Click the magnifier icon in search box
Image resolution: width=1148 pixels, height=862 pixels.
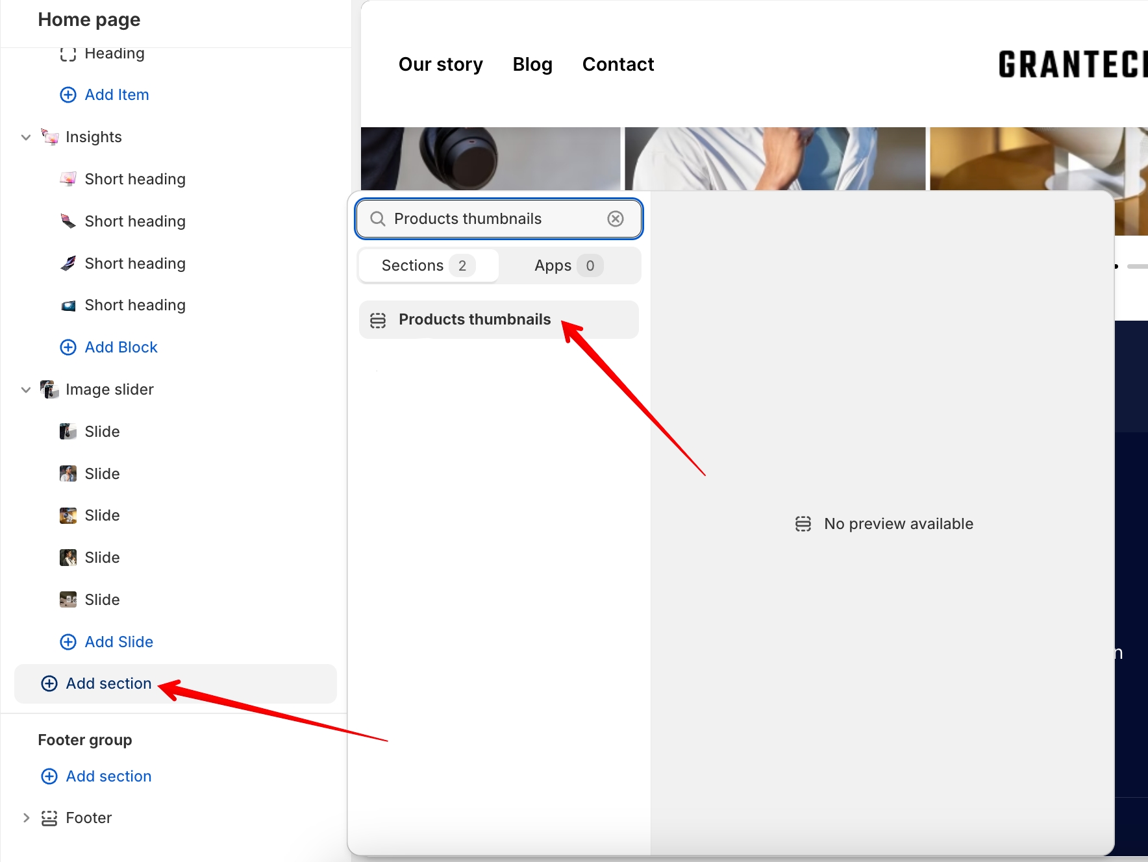[x=378, y=219]
